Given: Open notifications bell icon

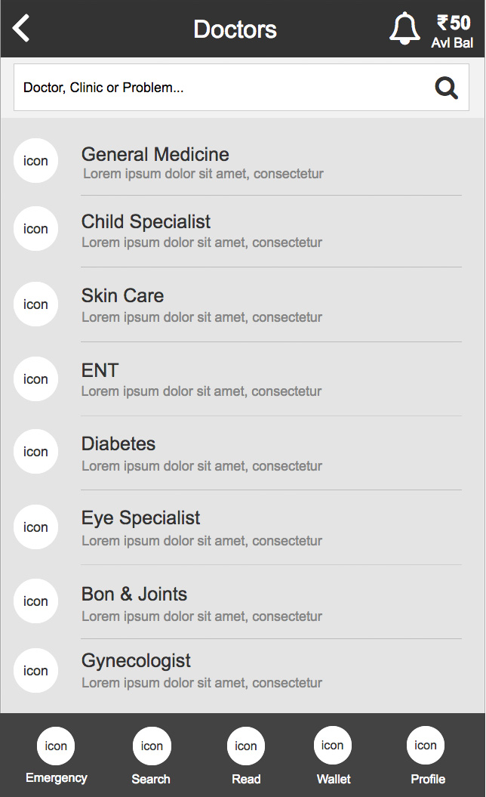Looking at the screenshot, I should tap(404, 29).
